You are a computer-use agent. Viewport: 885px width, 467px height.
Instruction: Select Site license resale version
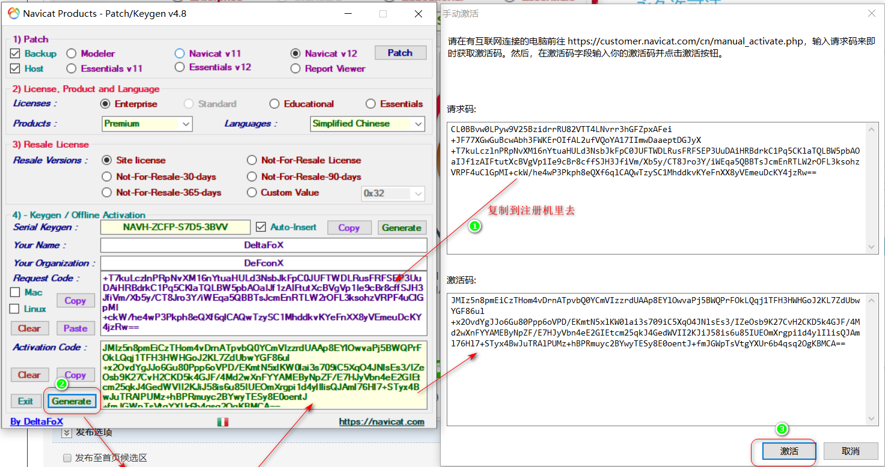point(106,160)
